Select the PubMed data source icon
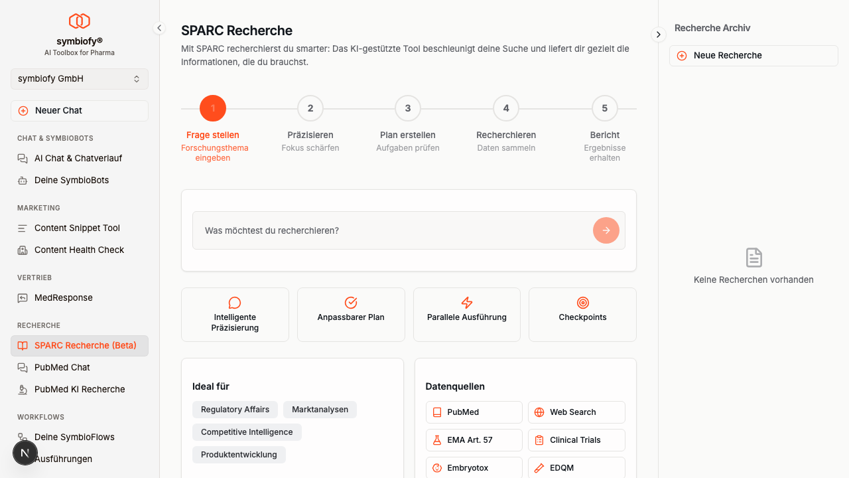This screenshot has height=478, width=849. tap(437, 412)
